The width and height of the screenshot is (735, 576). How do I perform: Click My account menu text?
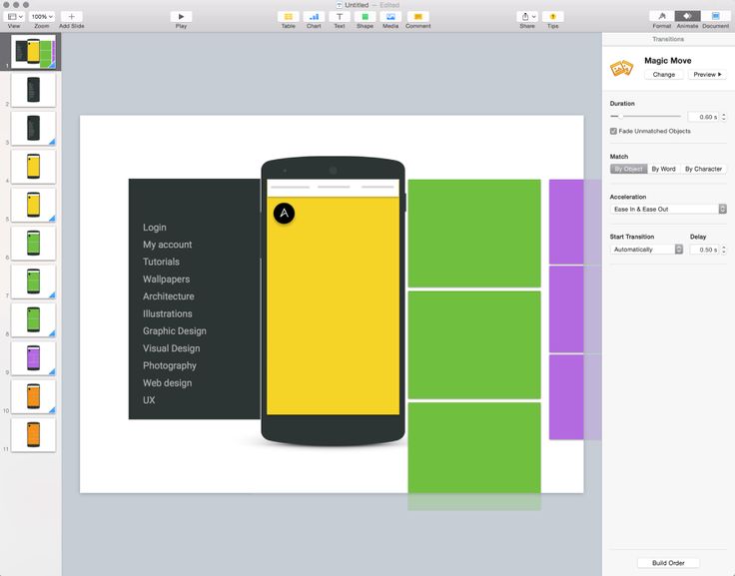tap(168, 245)
